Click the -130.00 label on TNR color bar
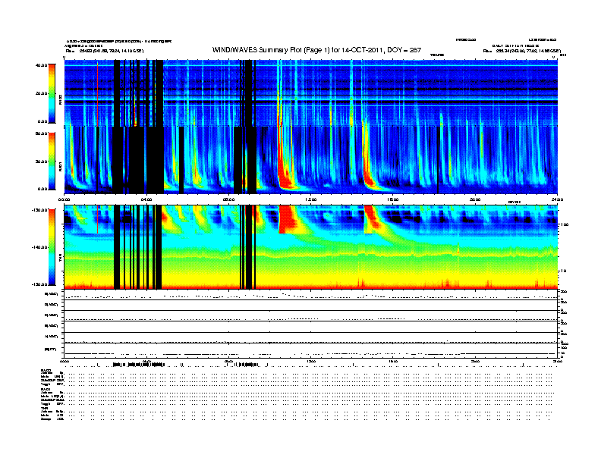601x464 pixels. pos(39,210)
